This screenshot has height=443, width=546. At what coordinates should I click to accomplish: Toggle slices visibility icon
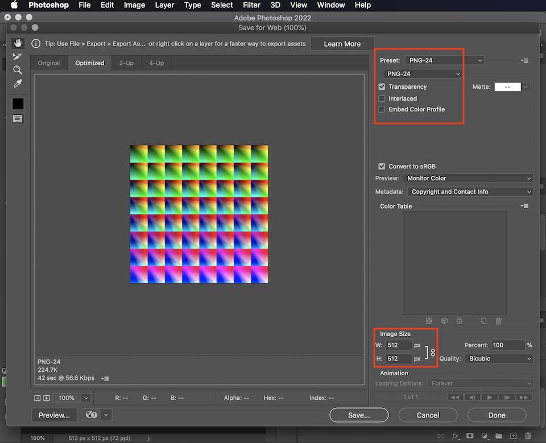(18, 119)
